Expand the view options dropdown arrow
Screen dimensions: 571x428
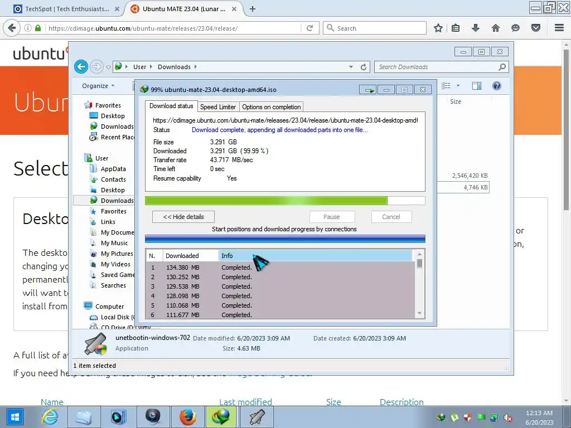pyautogui.click(x=458, y=86)
